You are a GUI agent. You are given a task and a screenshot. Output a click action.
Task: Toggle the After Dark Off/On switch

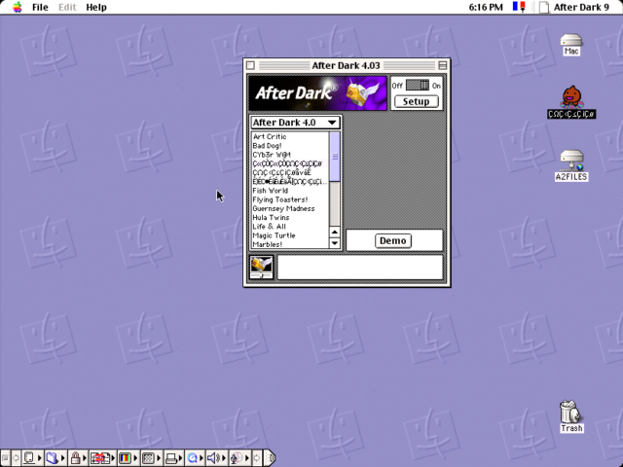(418, 85)
